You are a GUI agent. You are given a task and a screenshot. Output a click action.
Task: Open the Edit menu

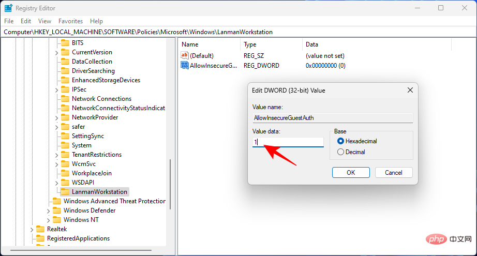26,21
